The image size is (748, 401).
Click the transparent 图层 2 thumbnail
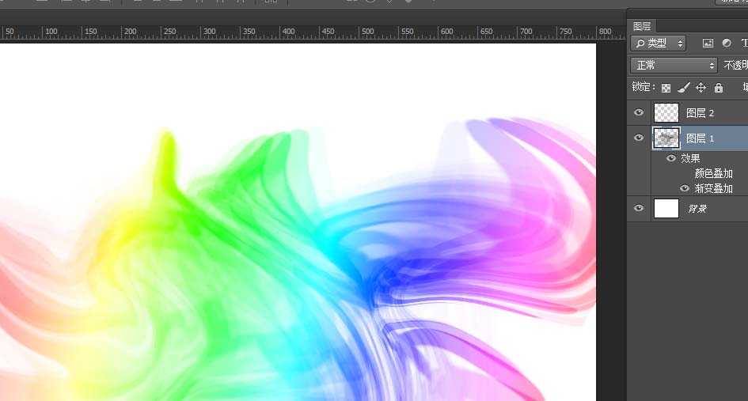666,113
